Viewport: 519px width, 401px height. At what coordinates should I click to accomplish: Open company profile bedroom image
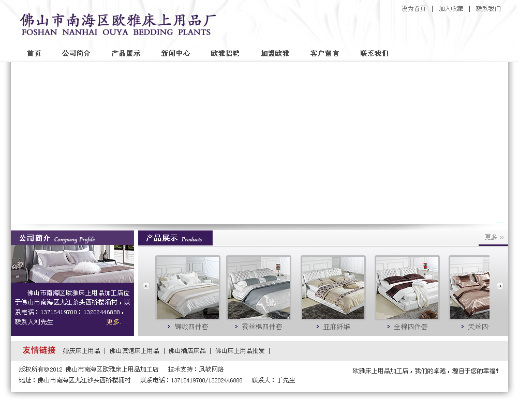pyautogui.click(x=72, y=264)
